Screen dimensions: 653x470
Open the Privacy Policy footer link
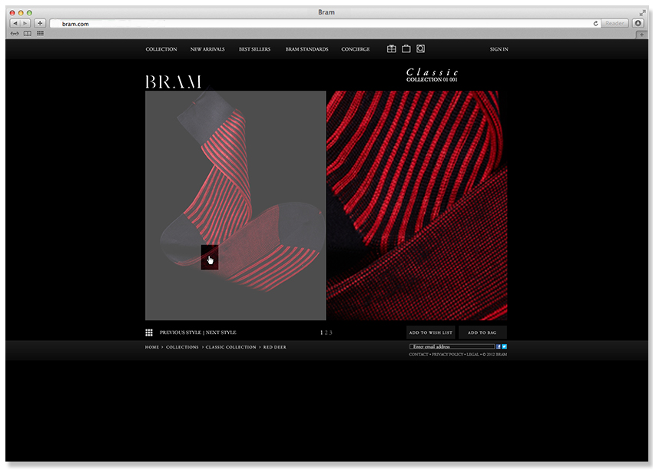click(448, 354)
